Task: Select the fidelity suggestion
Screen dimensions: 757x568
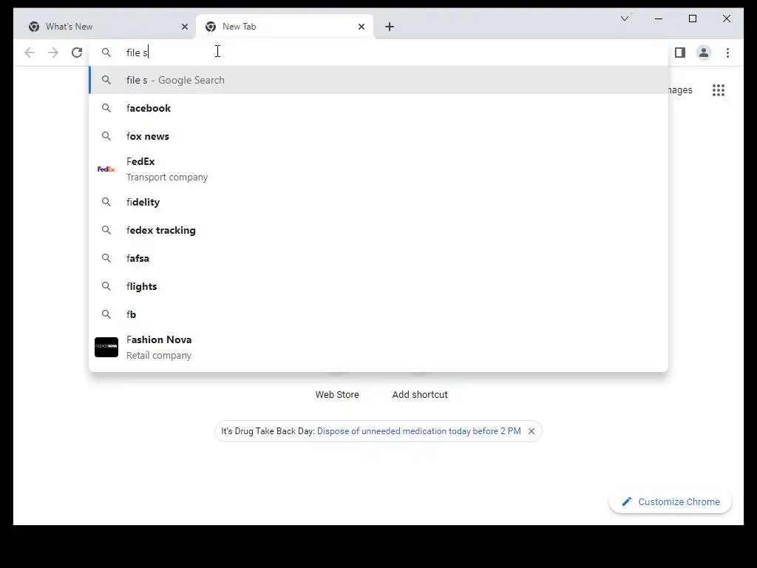Action: click(x=378, y=202)
